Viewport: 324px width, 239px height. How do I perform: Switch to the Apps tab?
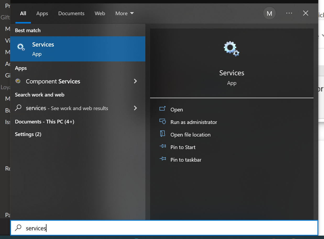coord(42,13)
